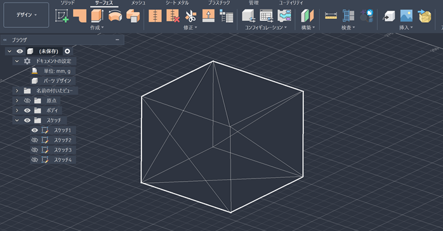Click the fifth create tool with orange blocks
This screenshot has height=231, width=443.
point(133,15)
